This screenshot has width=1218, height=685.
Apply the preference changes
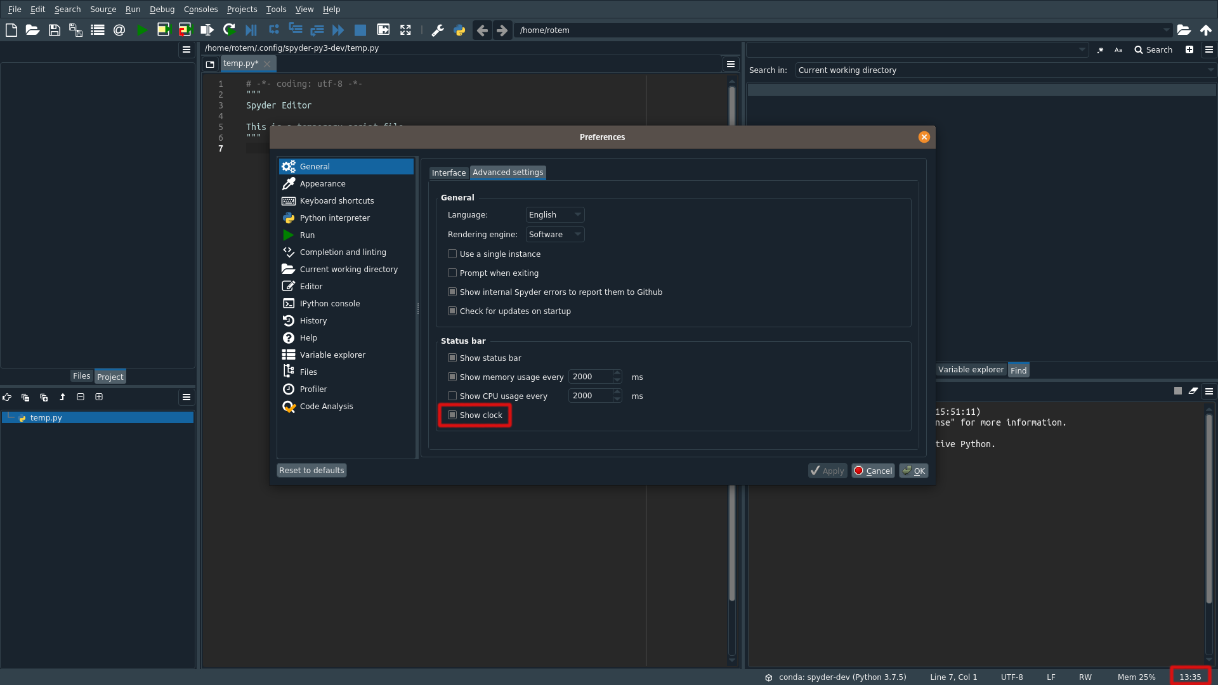coord(827,471)
